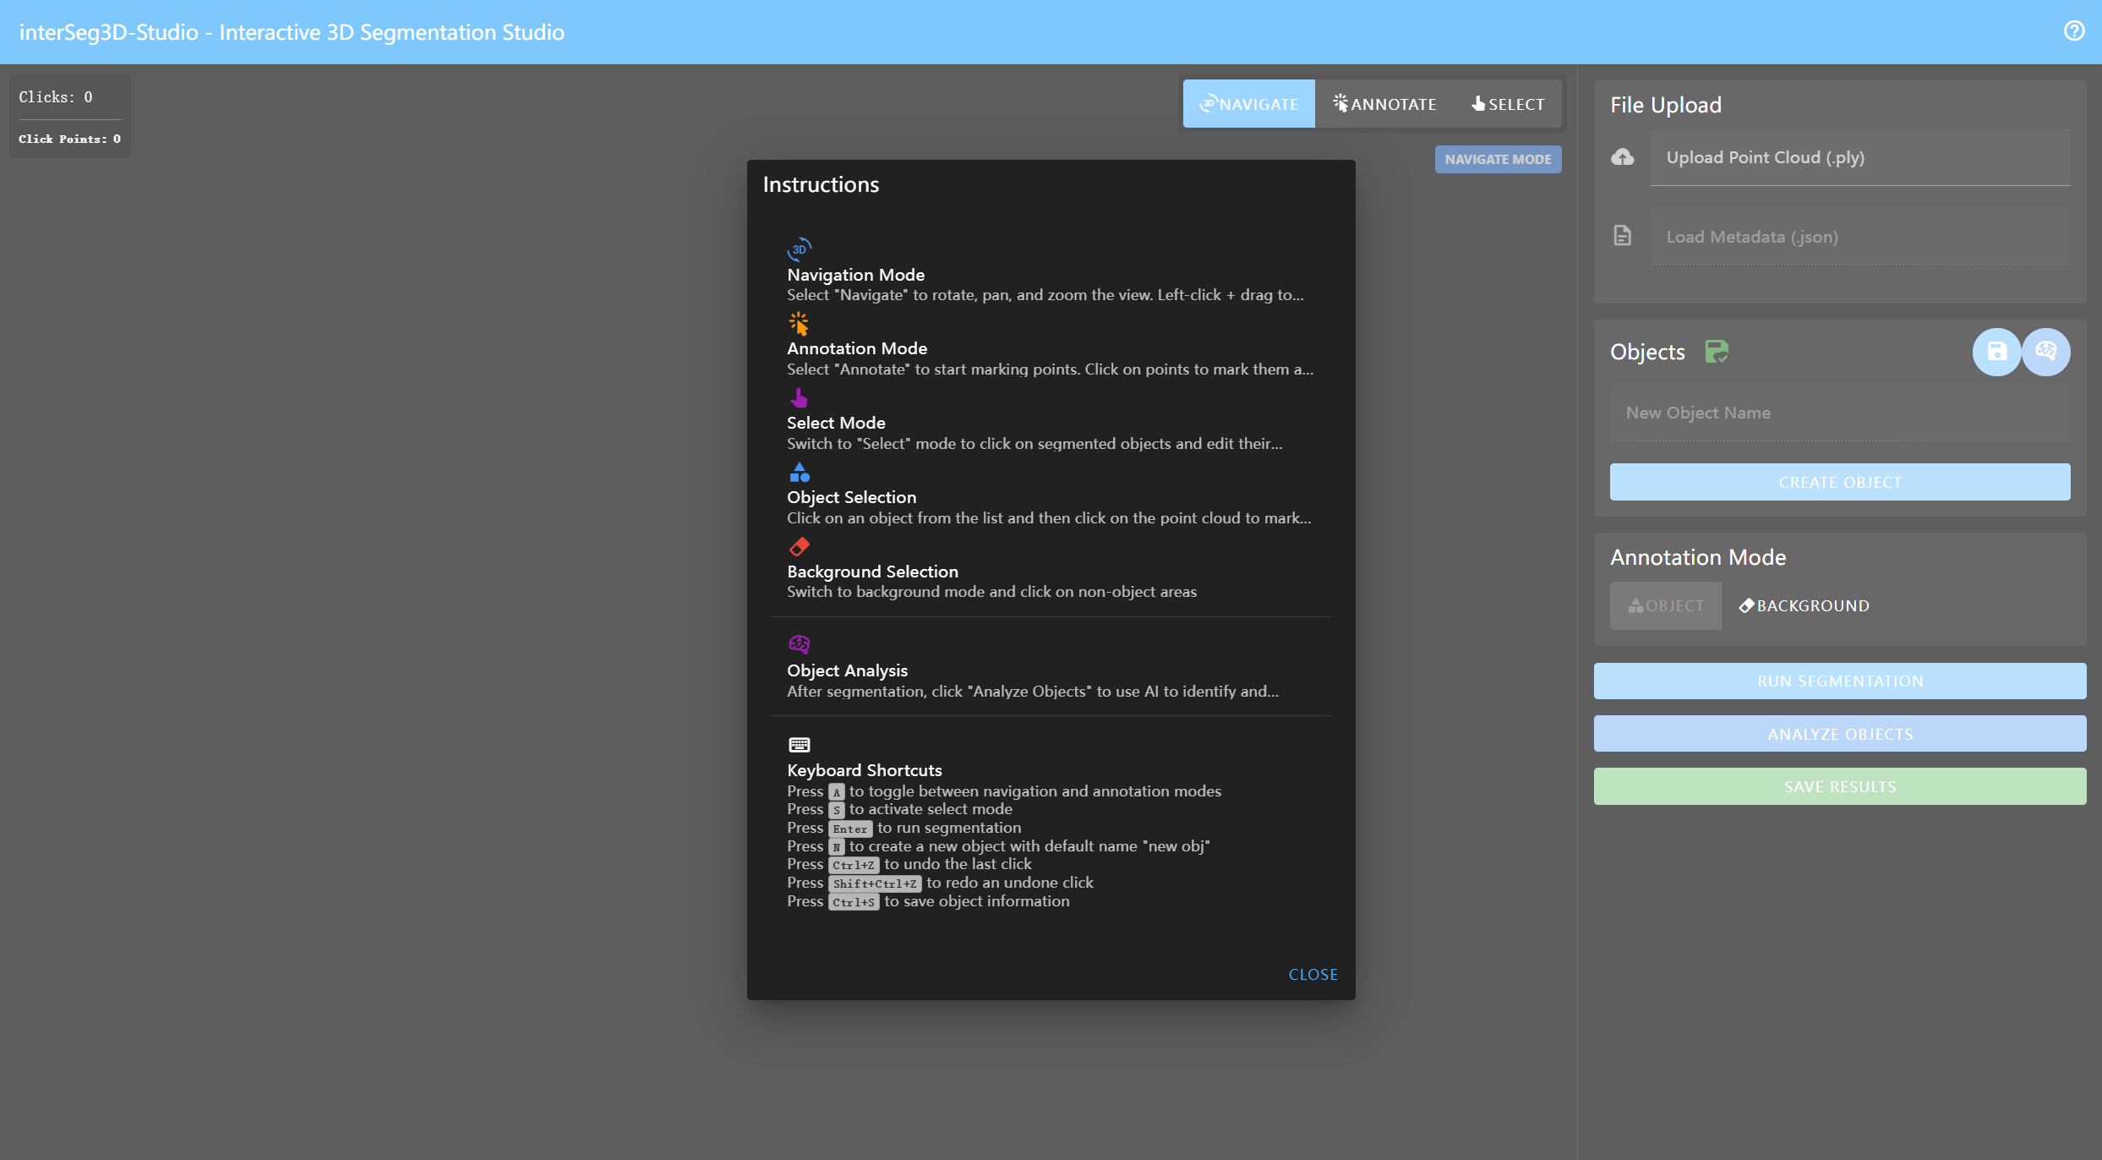
Task: Switch to Navigate mode
Action: coord(1248,104)
